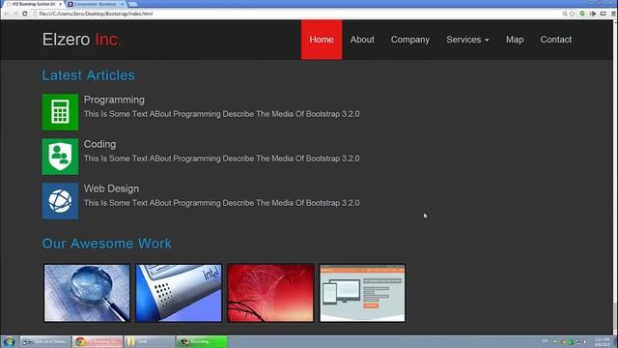Open the Company nav link
This screenshot has height=348, width=618.
pyautogui.click(x=409, y=40)
